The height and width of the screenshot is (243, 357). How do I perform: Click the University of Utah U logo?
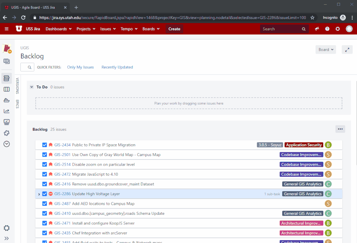coord(19,29)
